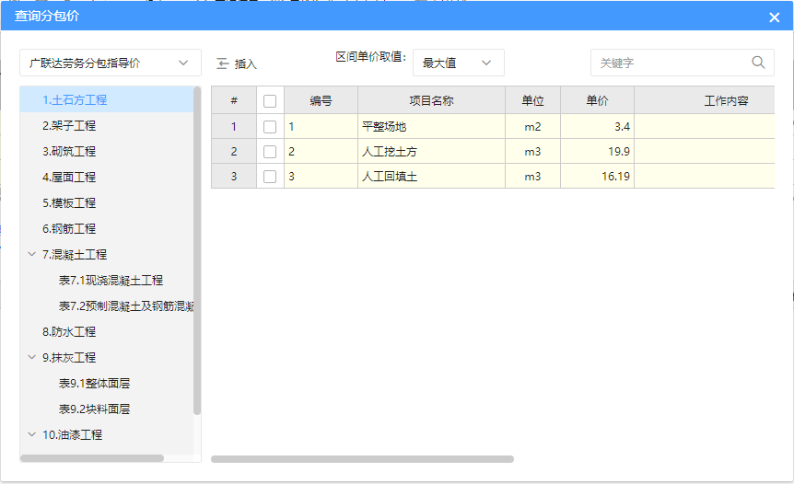Click the table's horizontal scrollbar

(x=362, y=458)
